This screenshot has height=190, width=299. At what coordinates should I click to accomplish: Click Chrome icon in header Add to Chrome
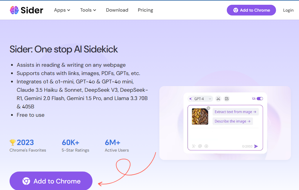tap(236, 10)
